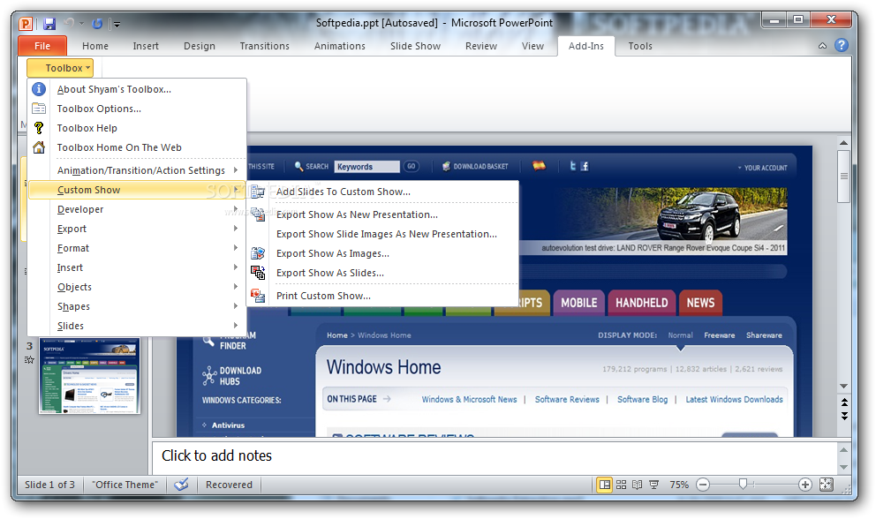The height and width of the screenshot is (519, 876).
Task: Switch to Slide Sorter view icon
Action: pyautogui.click(x=622, y=485)
